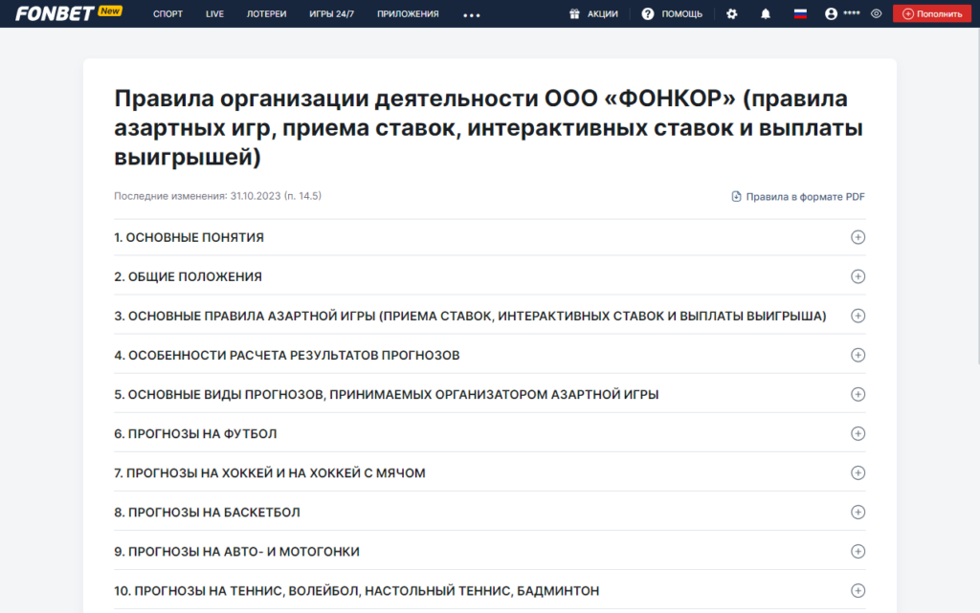Click the 1. ОСНОВНЫЕ ПОНЯТИЯ heading
The width and height of the screenshot is (980, 613).
click(x=189, y=237)
